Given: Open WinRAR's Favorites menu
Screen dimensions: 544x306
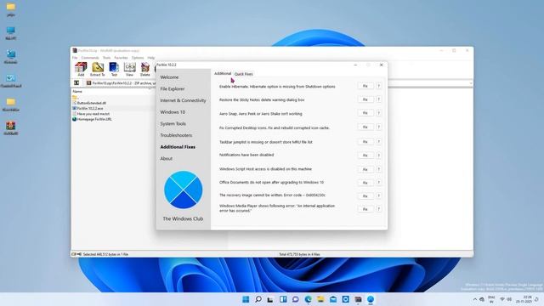Looking at the screenshot, I should pyautogui.click(x=121, y=58).
